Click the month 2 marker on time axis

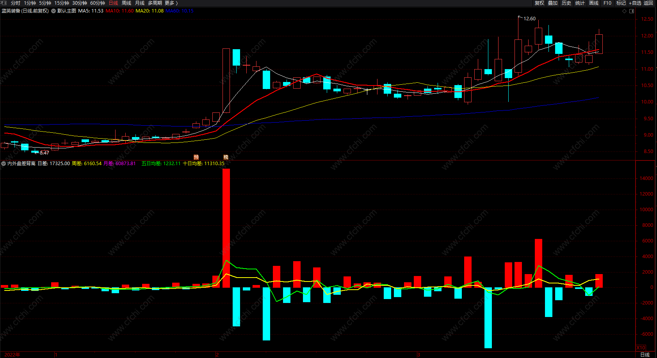point(217,355)
